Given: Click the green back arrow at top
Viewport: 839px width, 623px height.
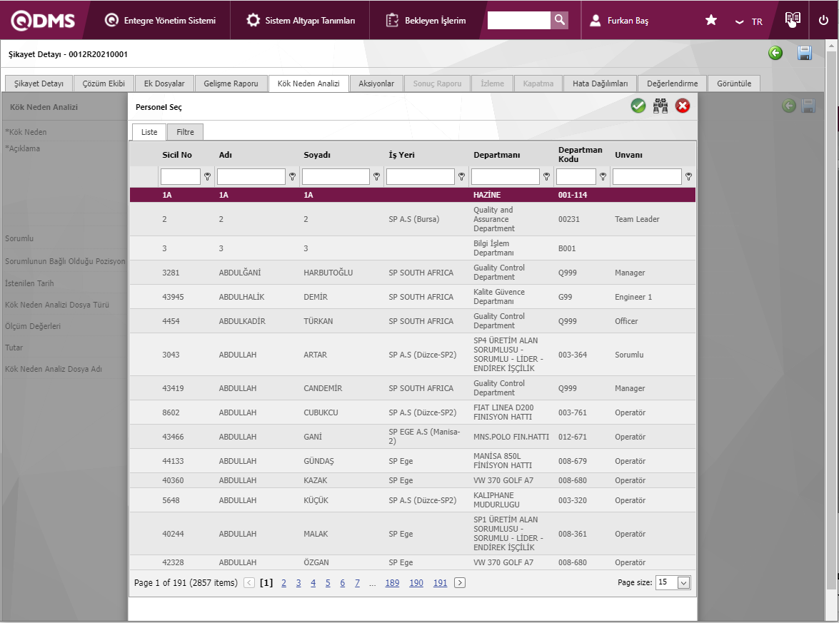Looking at the screenshot, I should (775, 54).
